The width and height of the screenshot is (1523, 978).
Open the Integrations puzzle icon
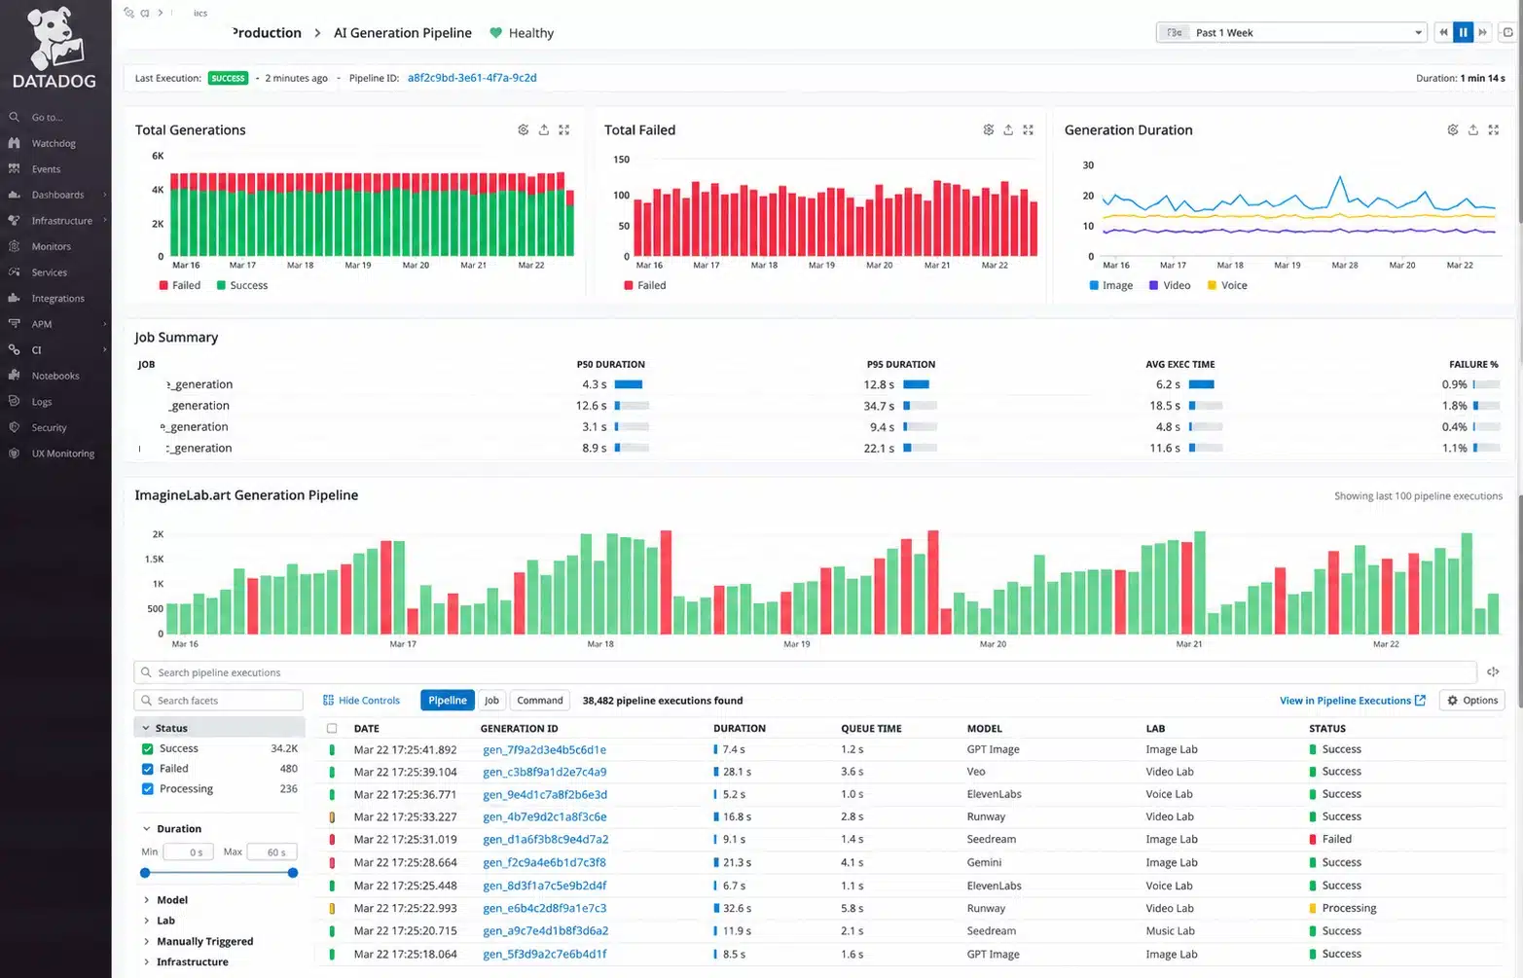[x=14, y=298]
